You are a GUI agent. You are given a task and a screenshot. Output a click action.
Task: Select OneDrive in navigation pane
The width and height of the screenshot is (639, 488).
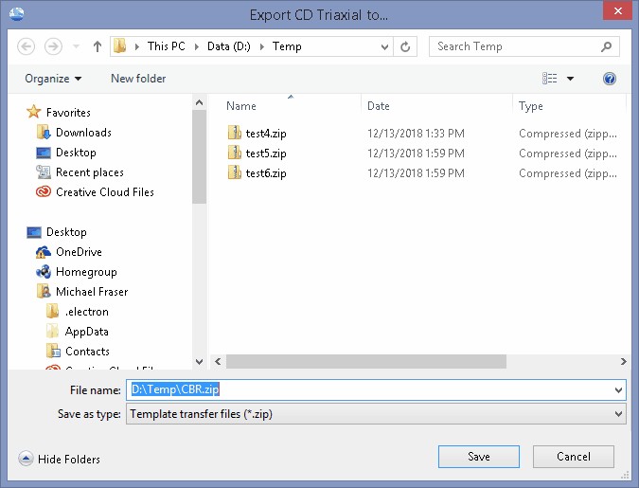pyautogui.click(x=79, y=252)
